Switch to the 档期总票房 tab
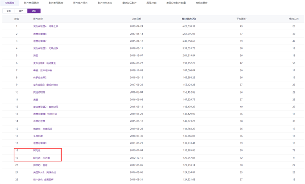The height and width of the screenshot is (184, 305). pos(201,3)
